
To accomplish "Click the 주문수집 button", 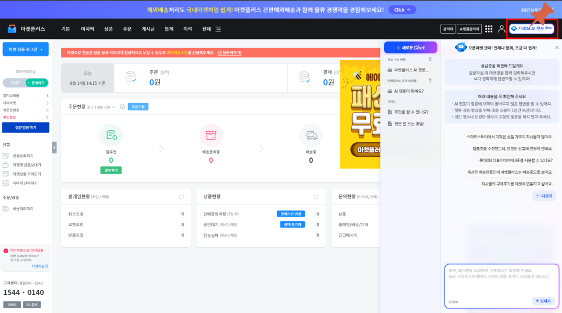I will (x=138, y=107).
